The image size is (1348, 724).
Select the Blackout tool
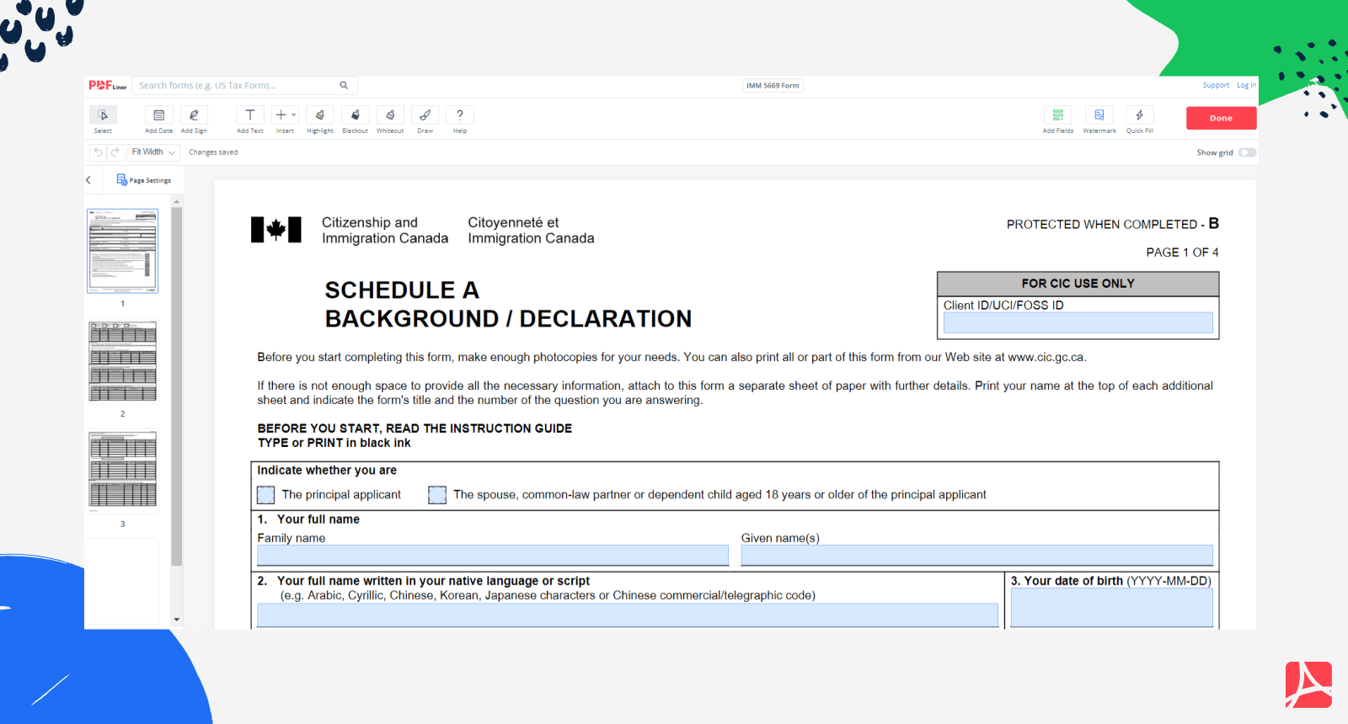(x=355, y=115)
